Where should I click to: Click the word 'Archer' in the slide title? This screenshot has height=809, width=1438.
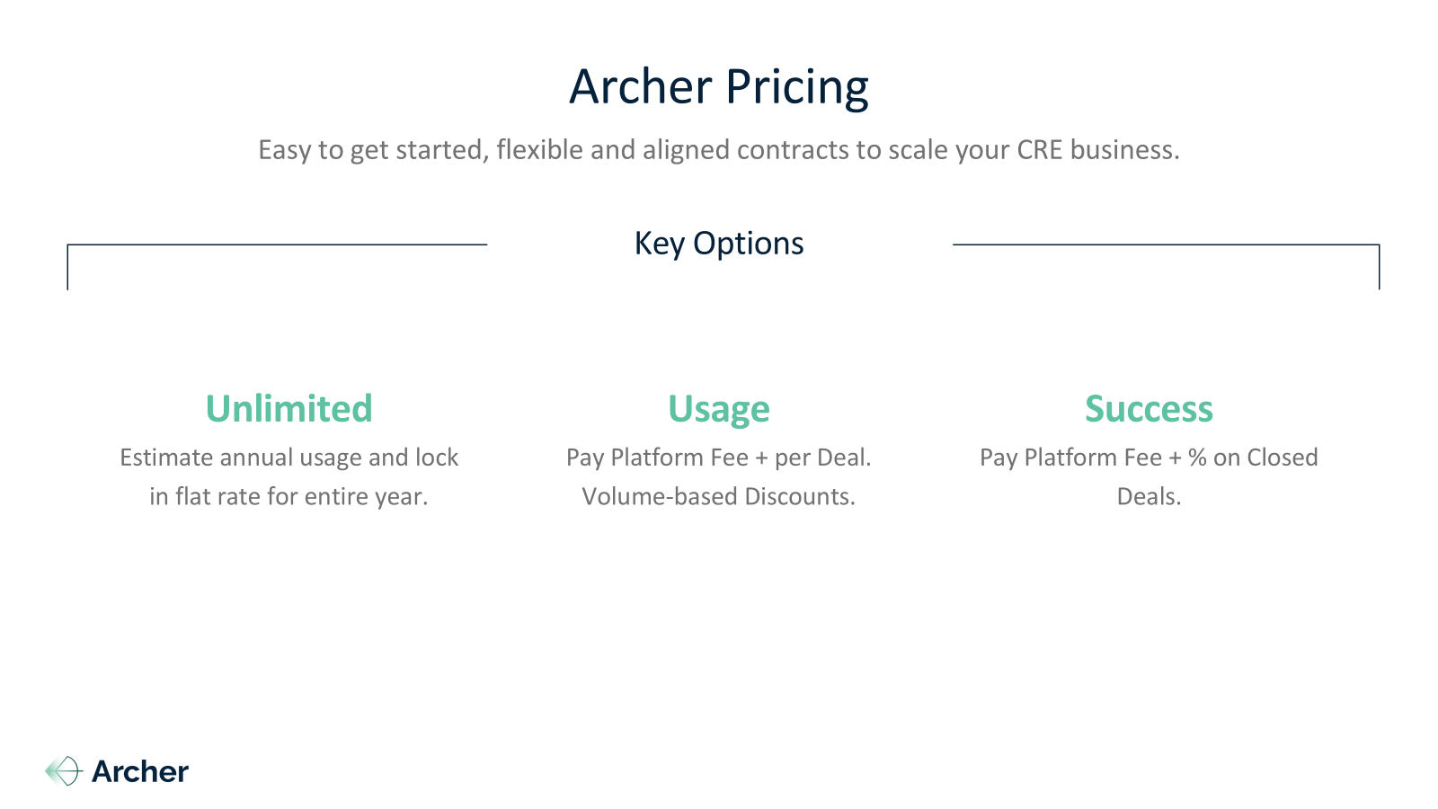[641, 87]
